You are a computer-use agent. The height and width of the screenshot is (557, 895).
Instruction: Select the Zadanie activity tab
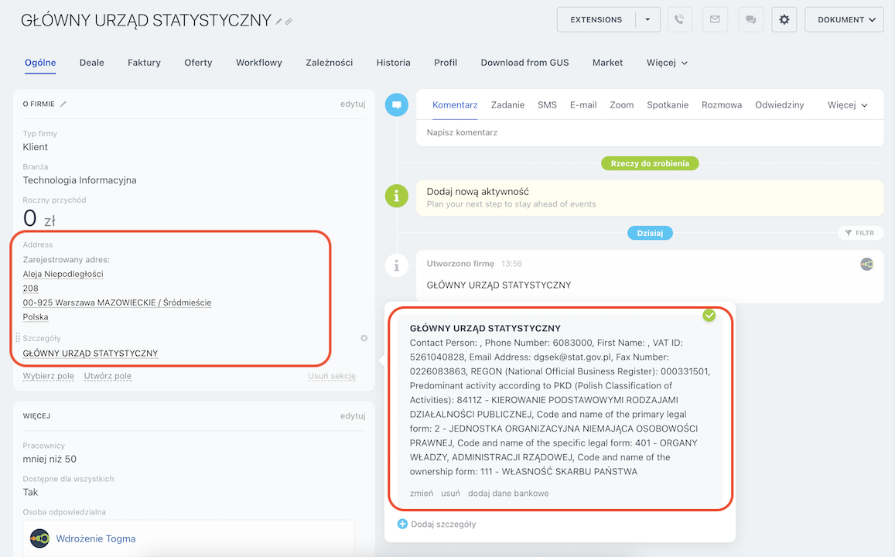[x=507, y=105]
